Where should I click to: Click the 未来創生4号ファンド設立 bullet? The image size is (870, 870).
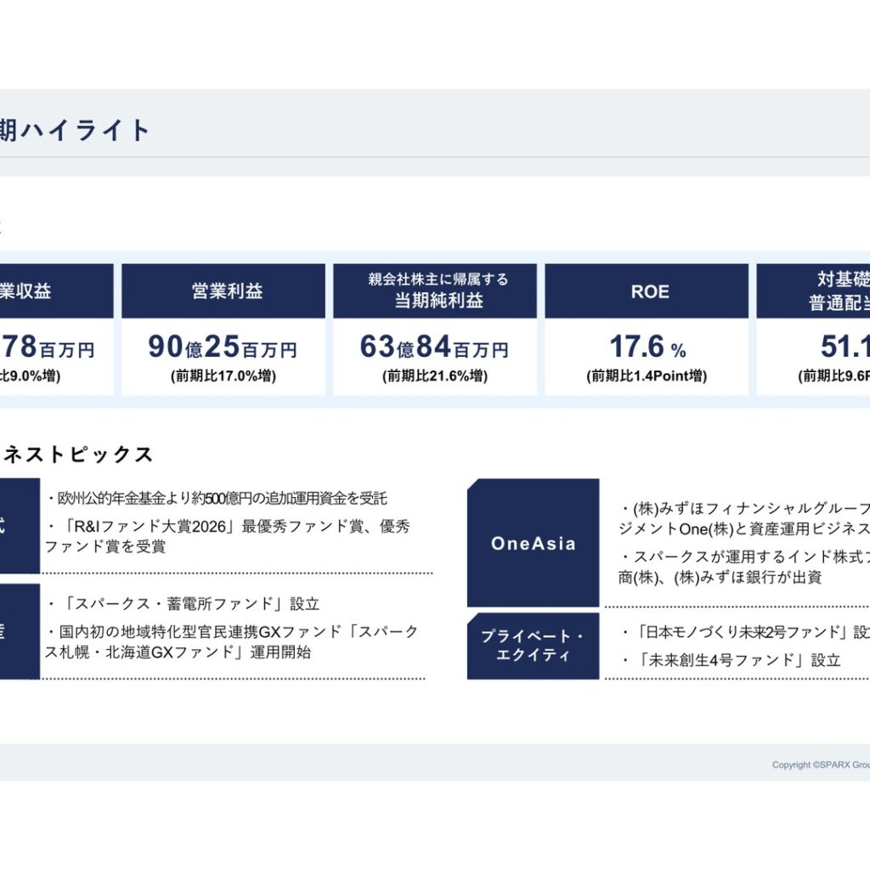(x=731, y=660)
